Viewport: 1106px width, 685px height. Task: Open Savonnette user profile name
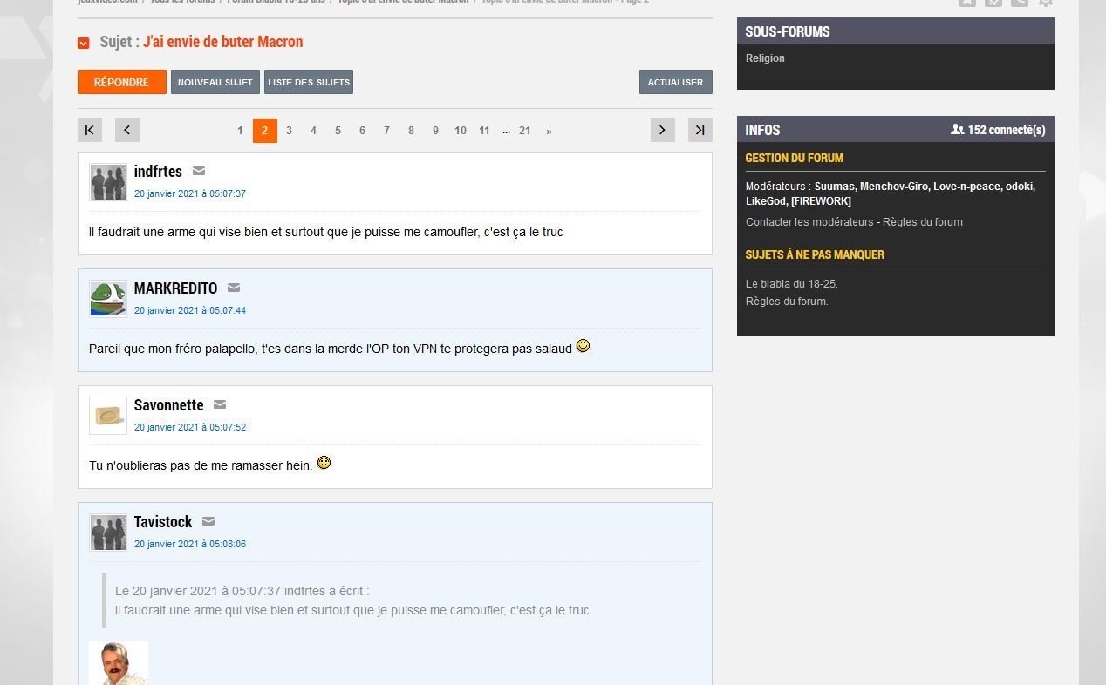pyautogui.click(x=168, y=405)
